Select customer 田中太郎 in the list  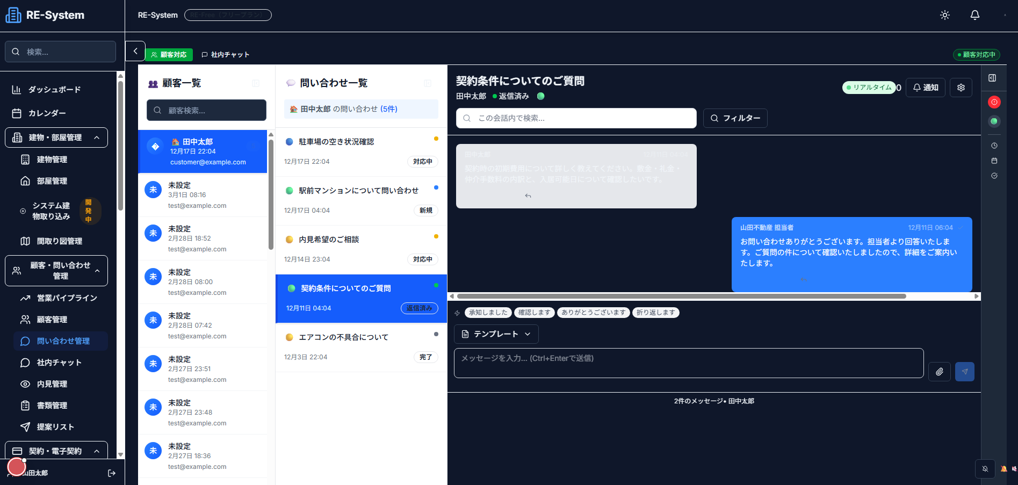203,151
